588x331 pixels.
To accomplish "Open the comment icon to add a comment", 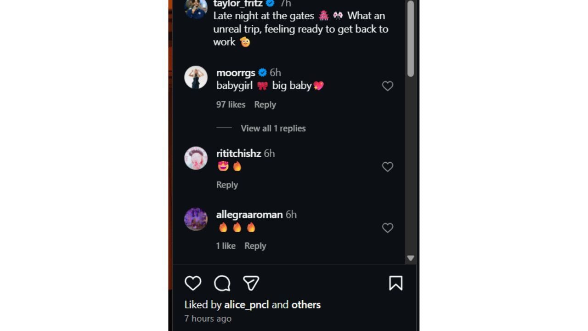I will tap(221, 283).
